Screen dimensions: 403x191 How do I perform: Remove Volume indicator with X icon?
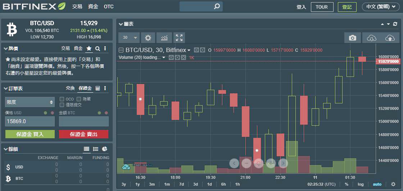183,57
